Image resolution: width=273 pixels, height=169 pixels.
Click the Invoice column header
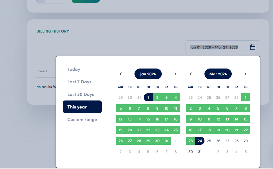point(42,71)
